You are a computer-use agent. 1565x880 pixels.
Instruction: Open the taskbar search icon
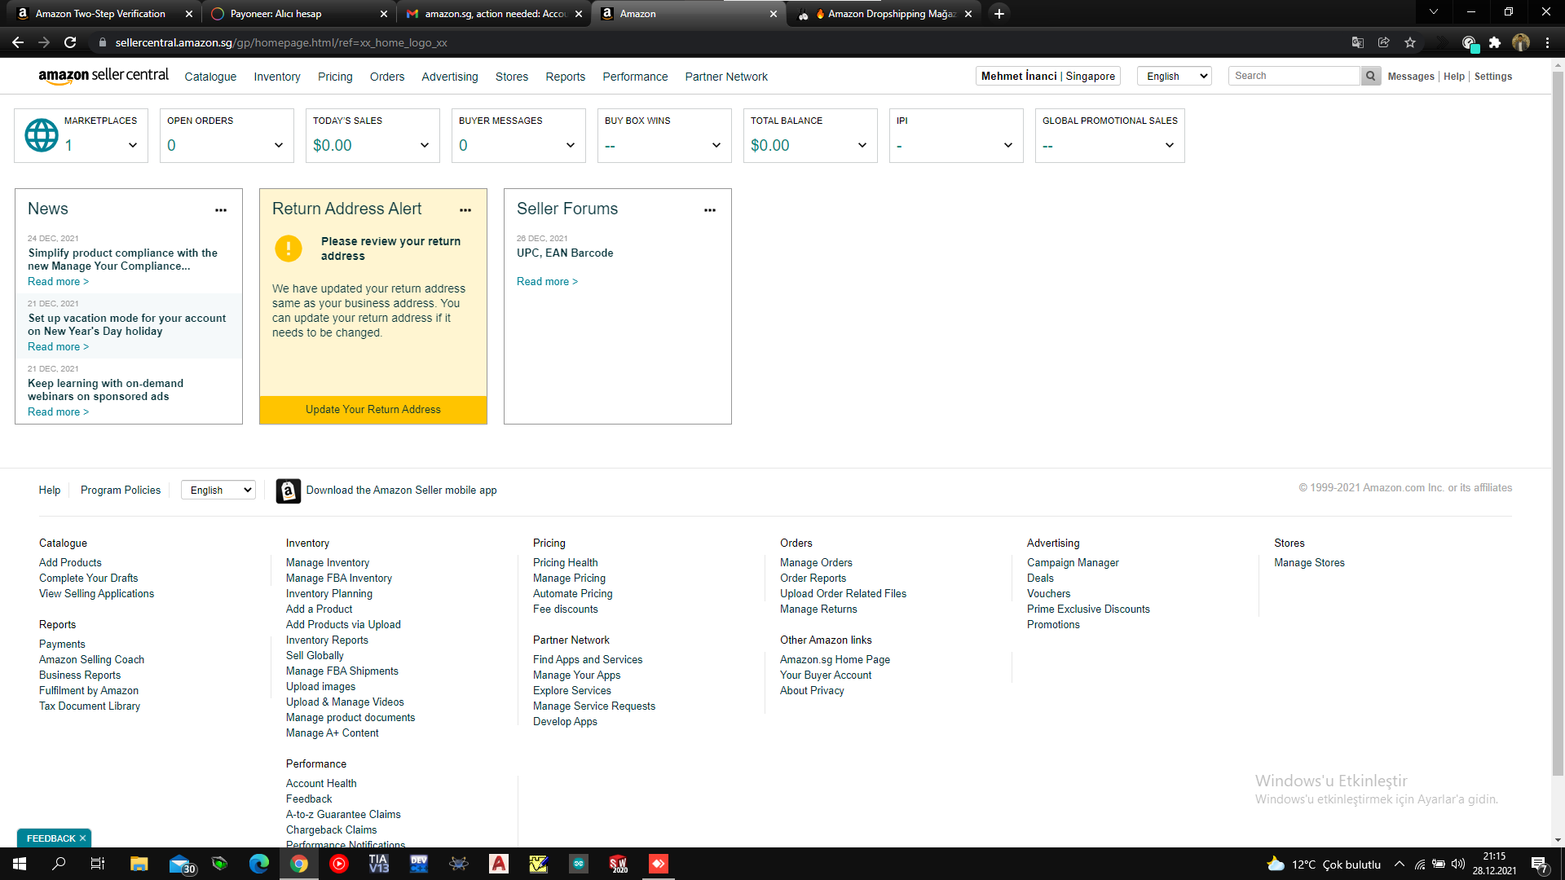click(x=59, y=864)
